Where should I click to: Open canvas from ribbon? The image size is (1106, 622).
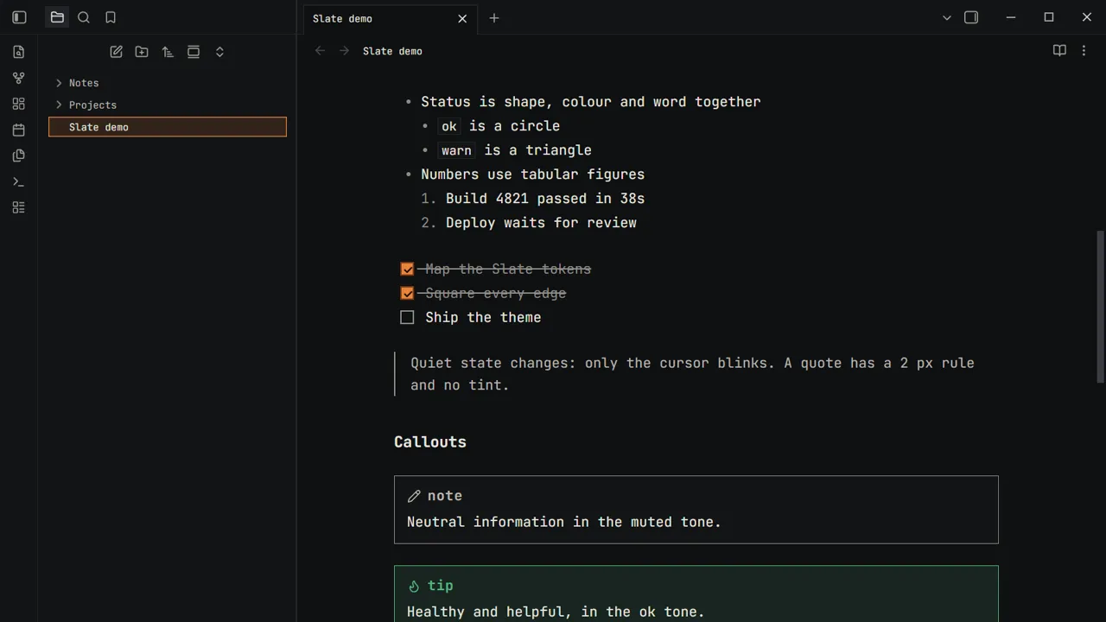pyautogui.click(x=19, y=104)
